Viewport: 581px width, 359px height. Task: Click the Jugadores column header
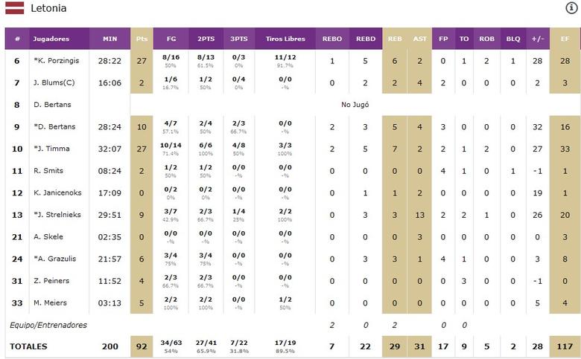pyautogui.click(x=51, y=39)
